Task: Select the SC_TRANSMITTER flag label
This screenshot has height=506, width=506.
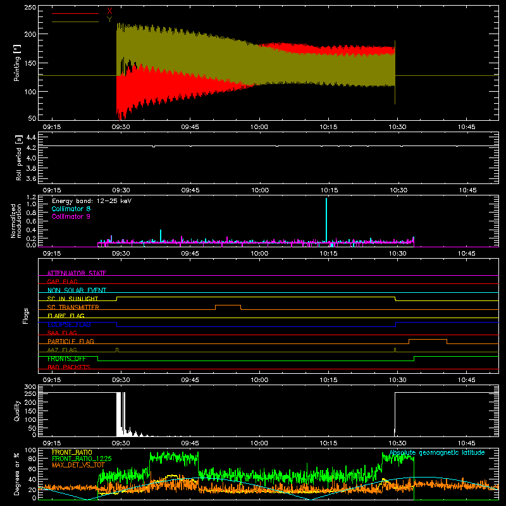Action: (73, 307)
